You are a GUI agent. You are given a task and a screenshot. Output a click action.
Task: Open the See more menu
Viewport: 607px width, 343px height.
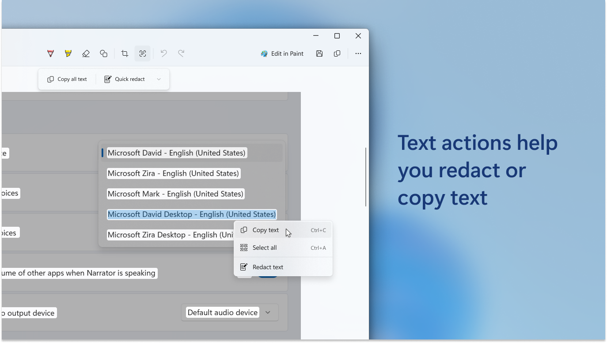click(x=358, y=53)
